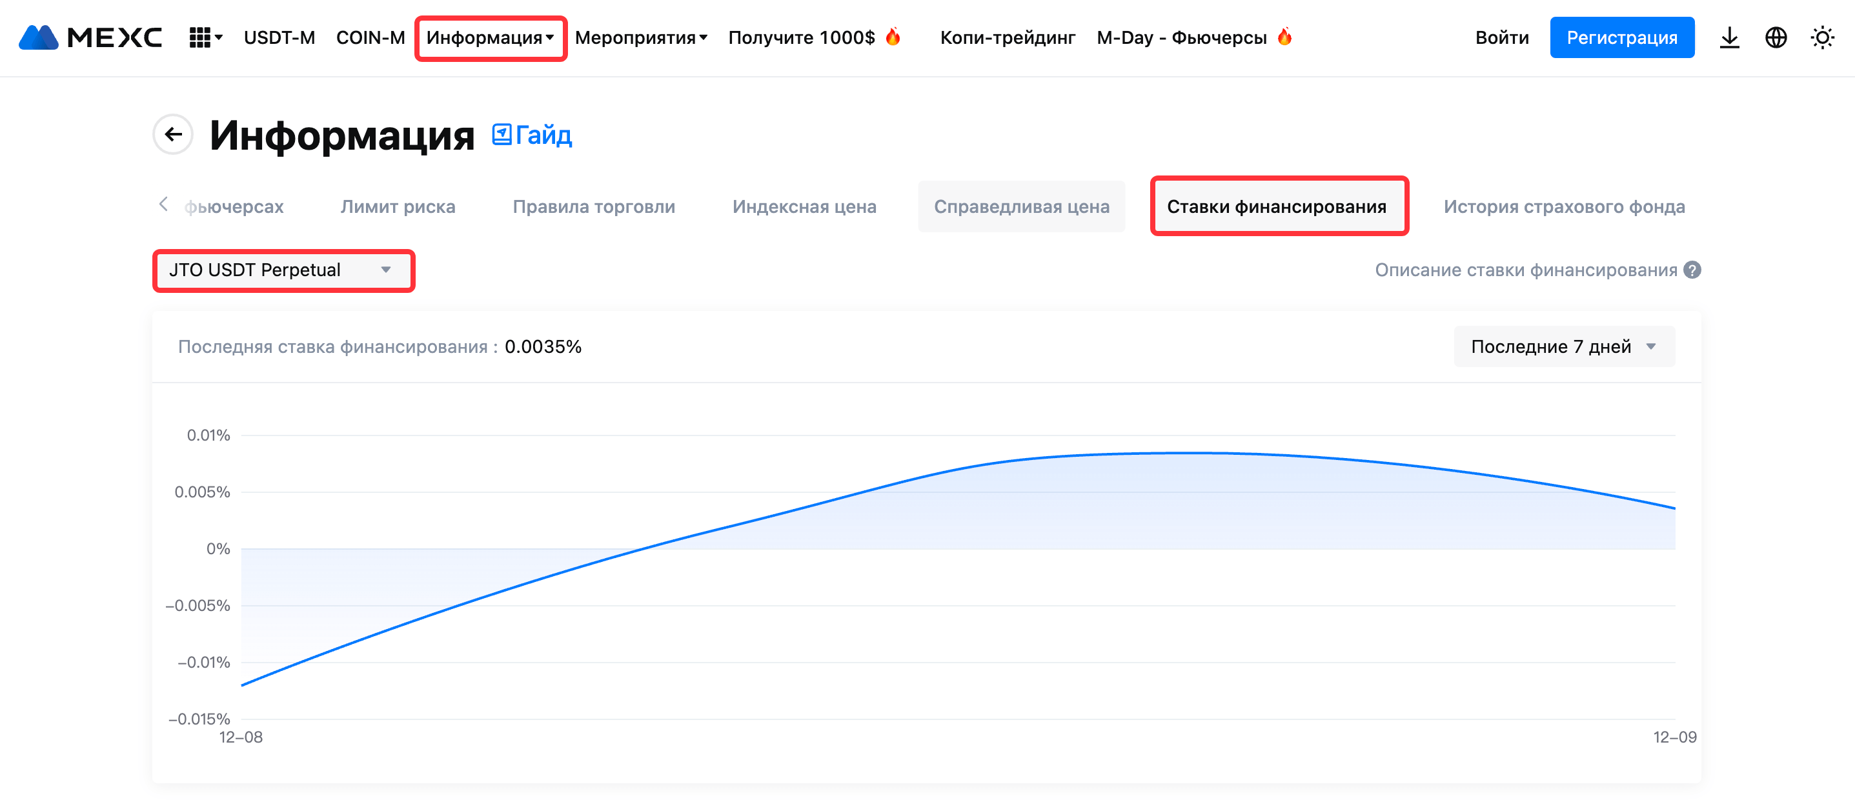The width and height of the screenshot is (1855, 800).
Task: Open the Справедливая цена tab
Action: (1020, 206)
